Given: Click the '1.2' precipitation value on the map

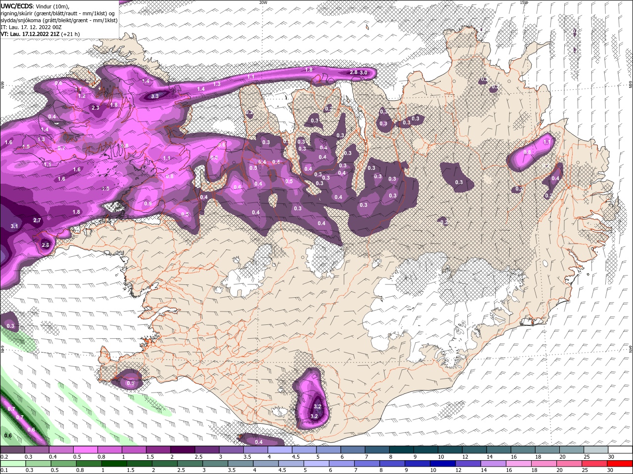Looking at the screenshot, I should tap(82, 96).
